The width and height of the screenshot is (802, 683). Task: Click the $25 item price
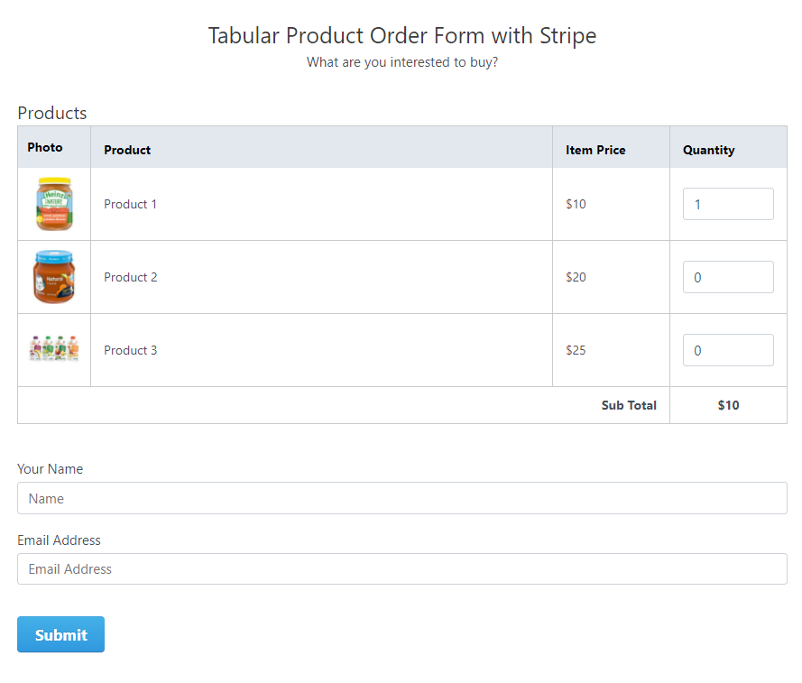pyautogui.click(x=576, y=350)
